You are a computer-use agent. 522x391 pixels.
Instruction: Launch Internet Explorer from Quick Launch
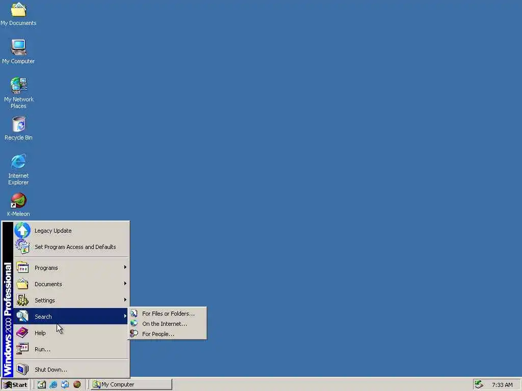tap(53, 384)
